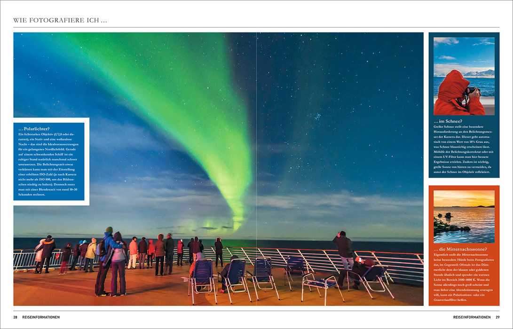Click the lone person standing at the right railing
The image size is (513, 329).
coord(343,250)
